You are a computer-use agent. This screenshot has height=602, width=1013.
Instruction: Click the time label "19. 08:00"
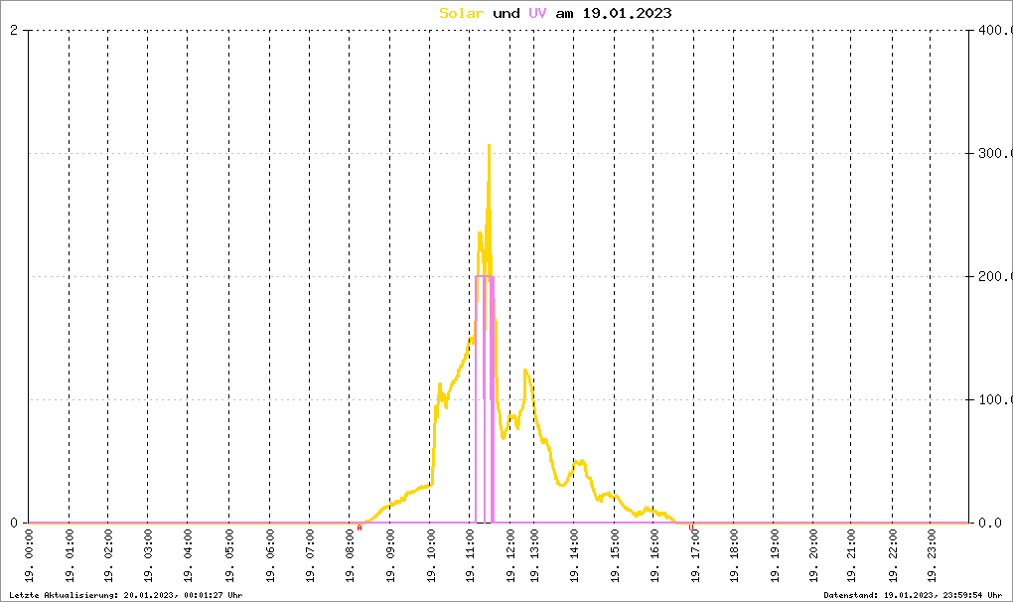(351, 555)
